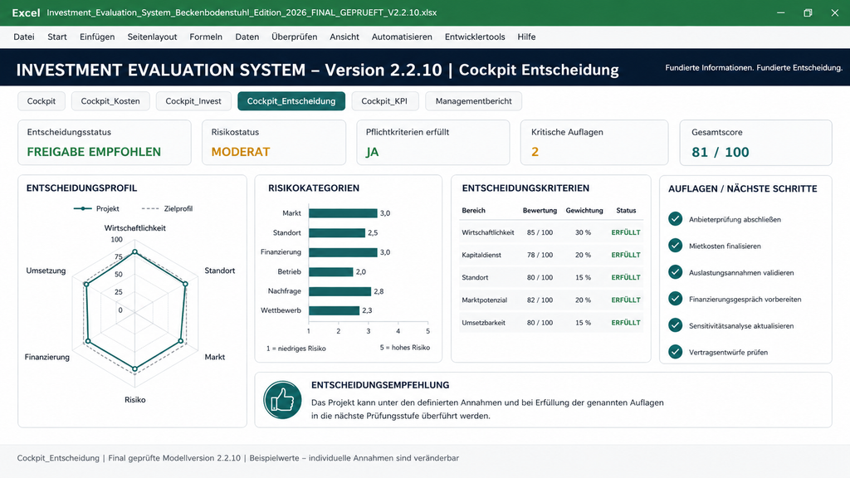Go to the Cockpit_Kosten sheet button
This screenshot has width=850, height=478.
pos(110,101)
